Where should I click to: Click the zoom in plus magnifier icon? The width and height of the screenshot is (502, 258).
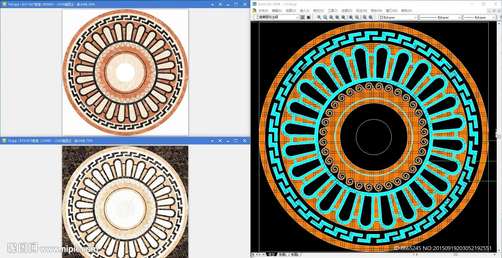[351, 17]
